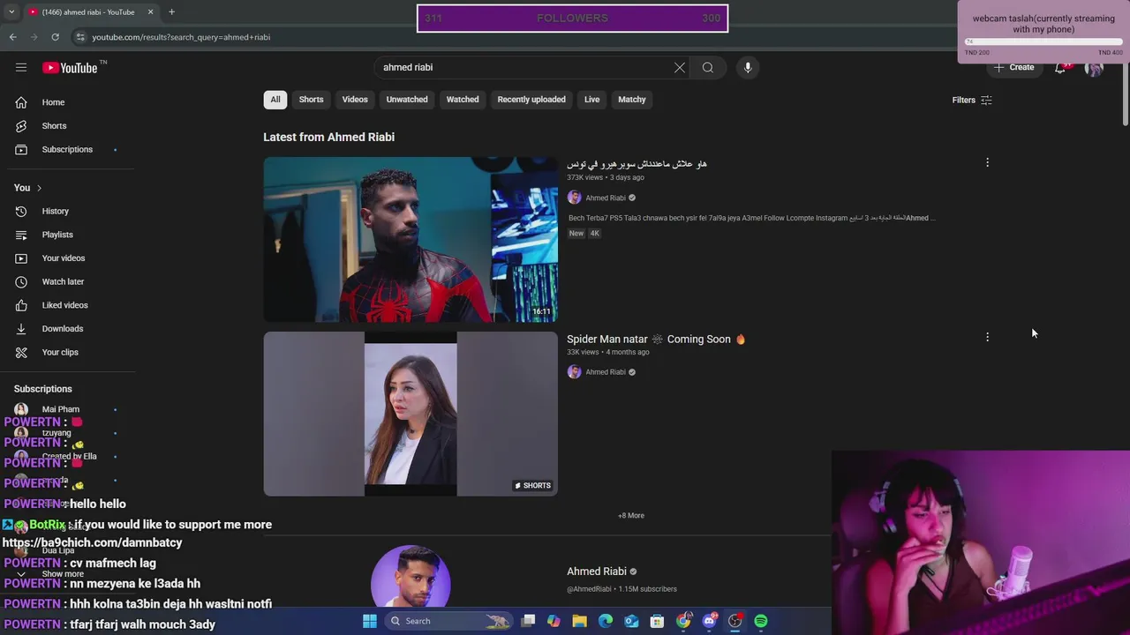Open Shorts in the sidebar
This screenshot has width=1130, height=635.
54,126
